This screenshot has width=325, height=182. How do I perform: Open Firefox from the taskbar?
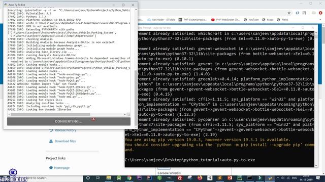200,178
